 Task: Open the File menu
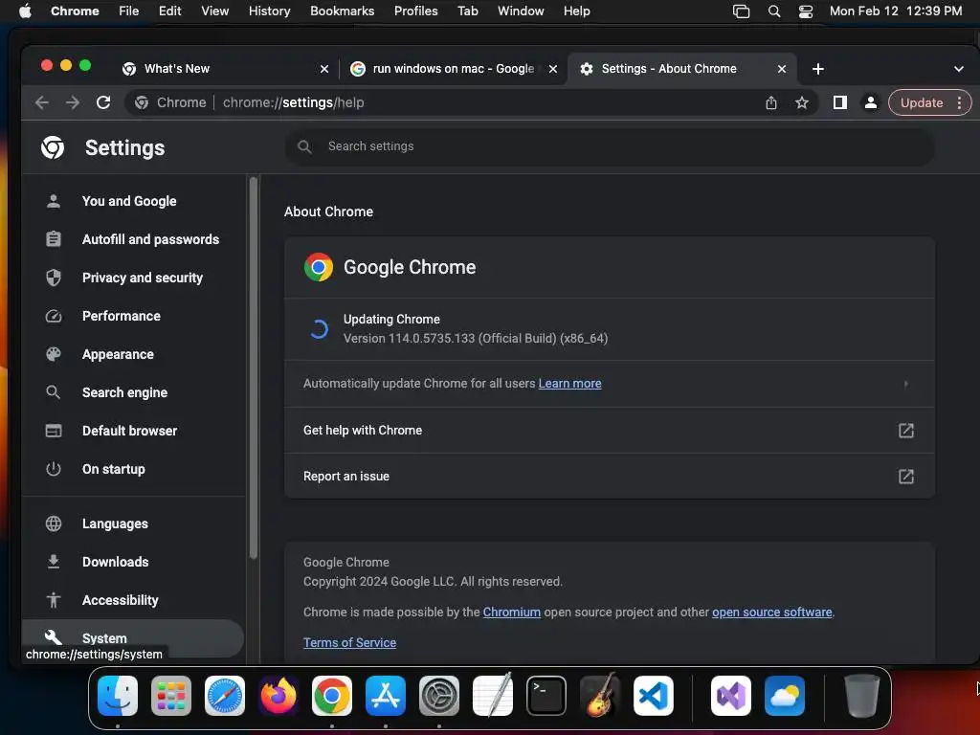tap(129, 11)
